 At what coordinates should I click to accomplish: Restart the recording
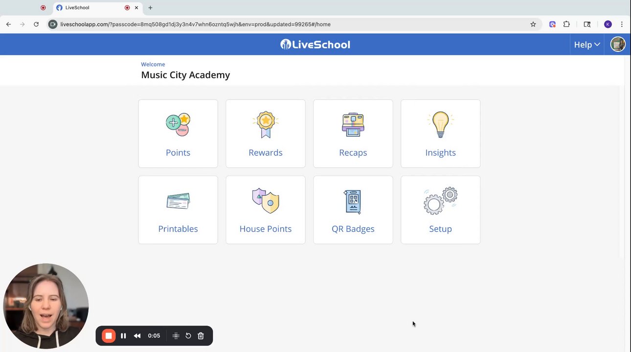tap(188, 336)
